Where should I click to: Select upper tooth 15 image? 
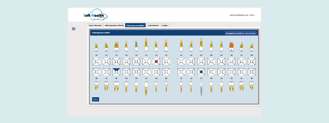click(x=126, y=46)
